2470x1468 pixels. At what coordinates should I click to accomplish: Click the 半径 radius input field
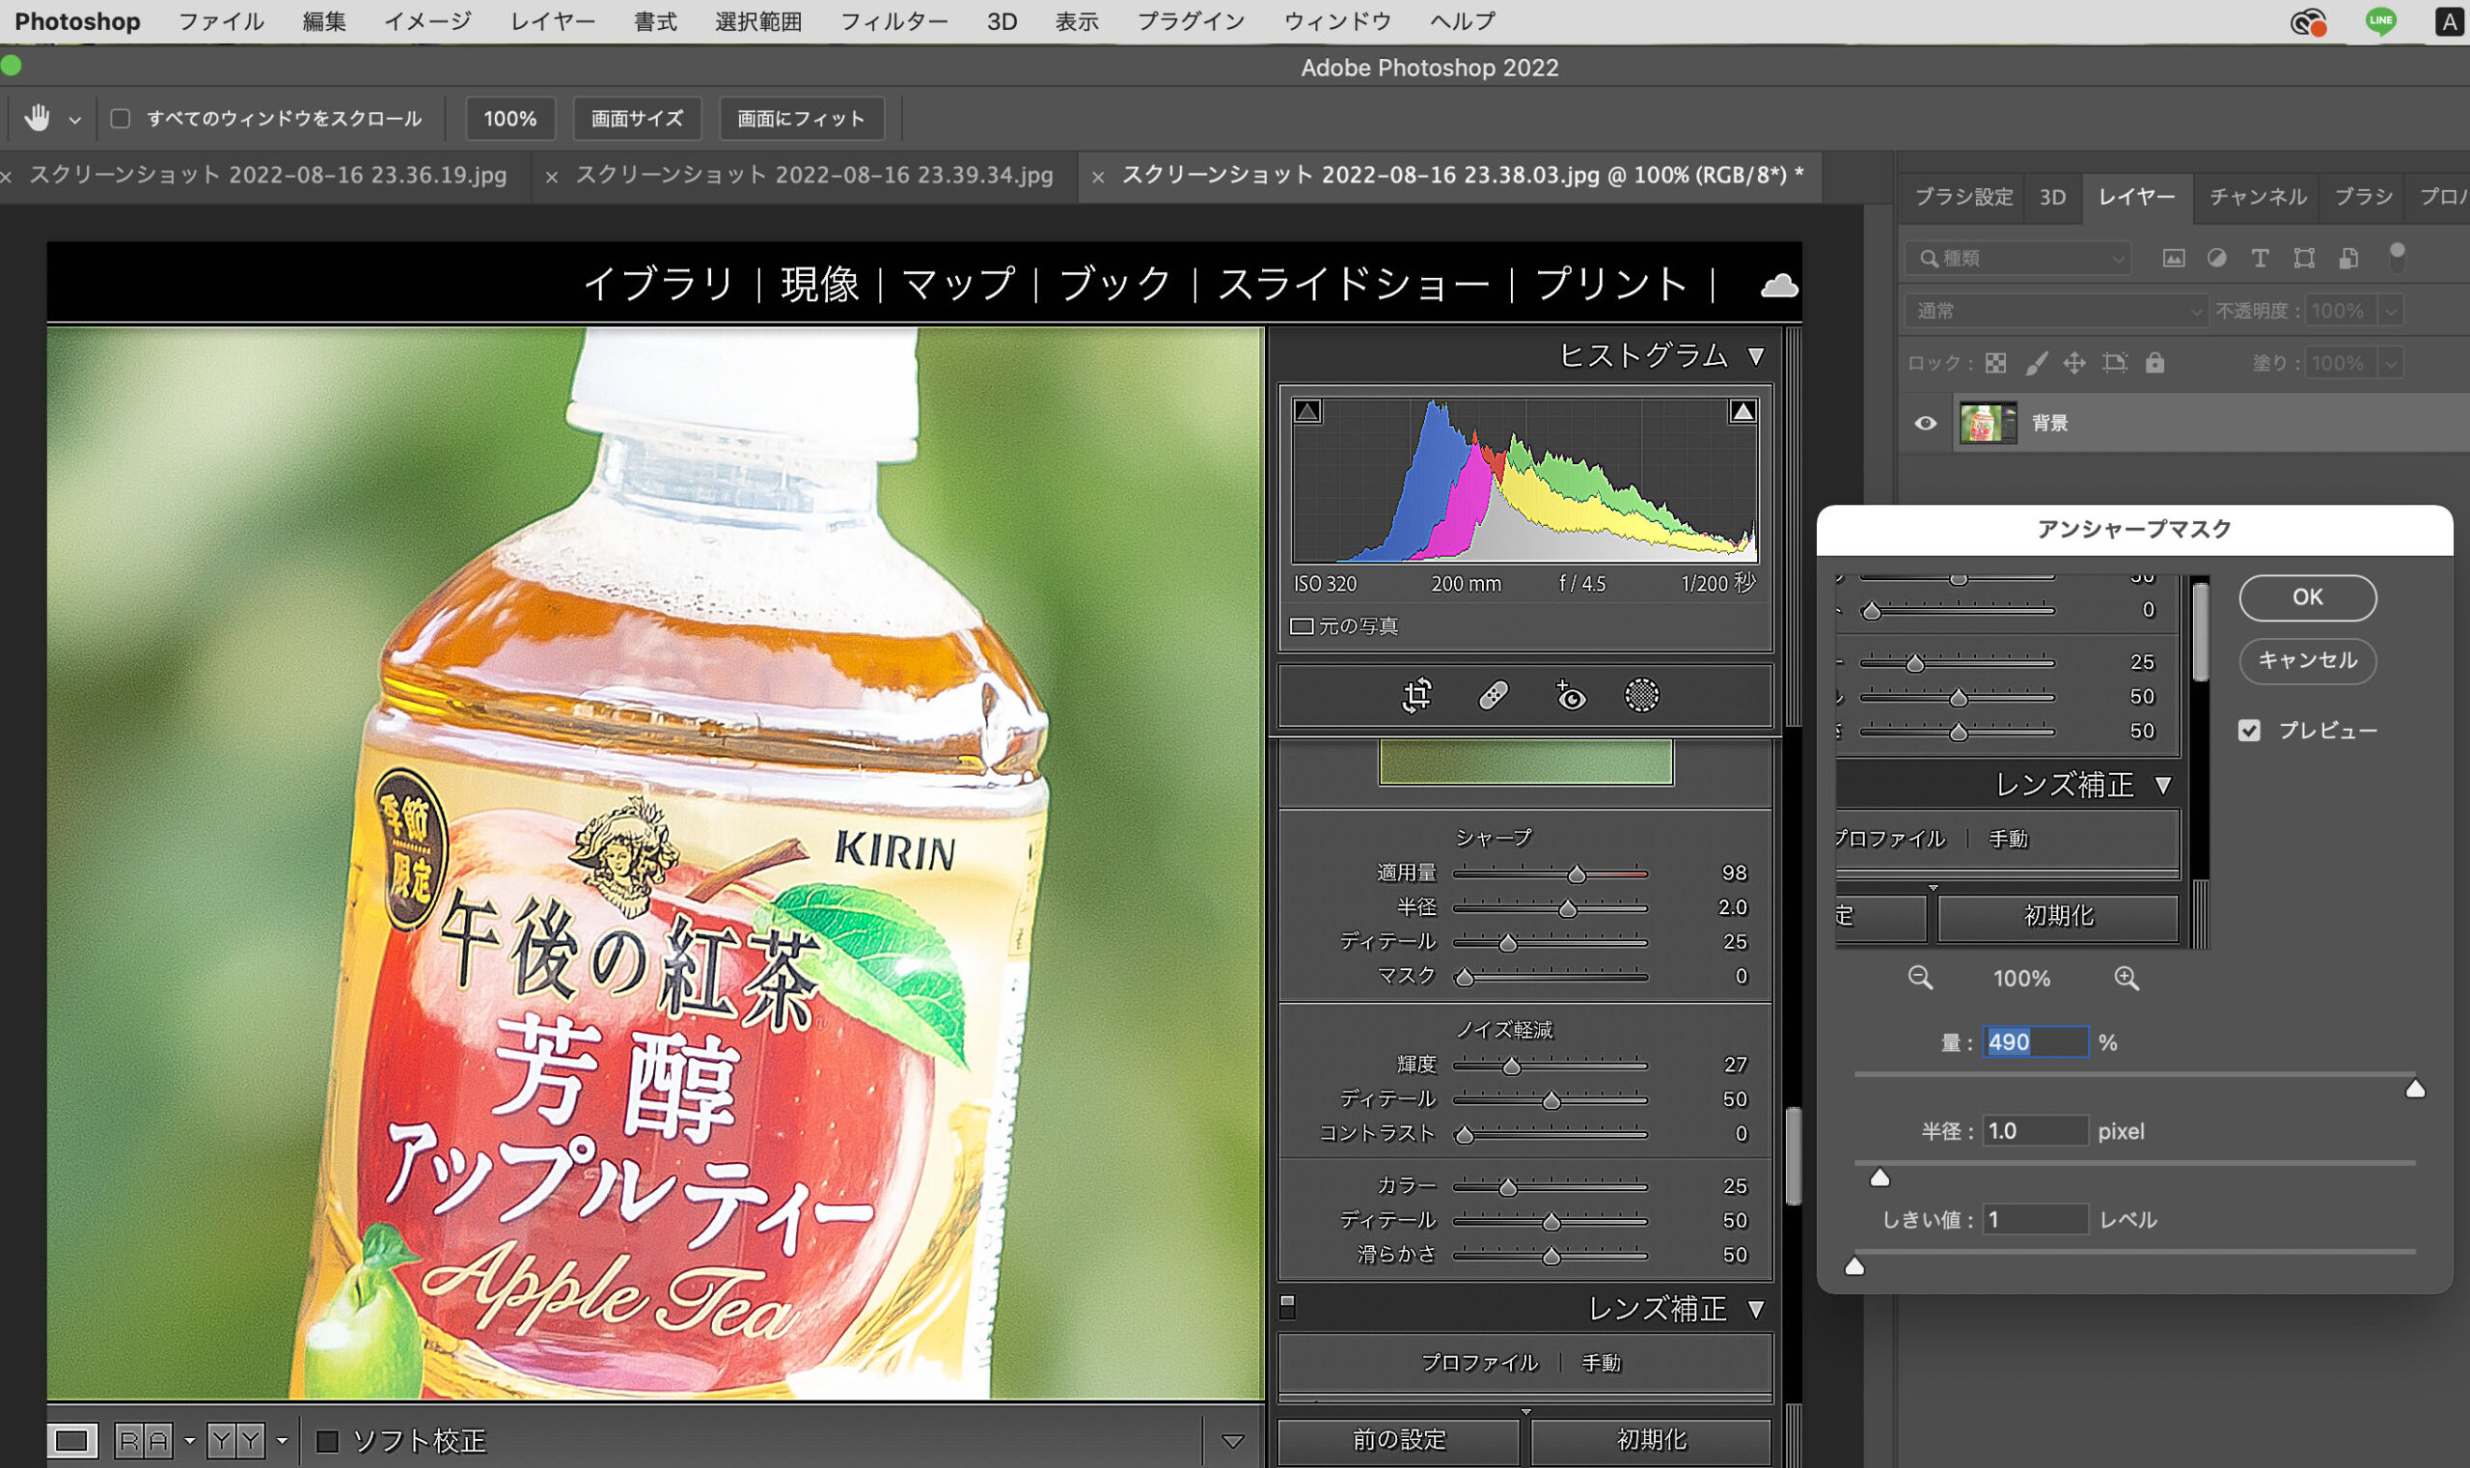[x=2035, y=1130]
